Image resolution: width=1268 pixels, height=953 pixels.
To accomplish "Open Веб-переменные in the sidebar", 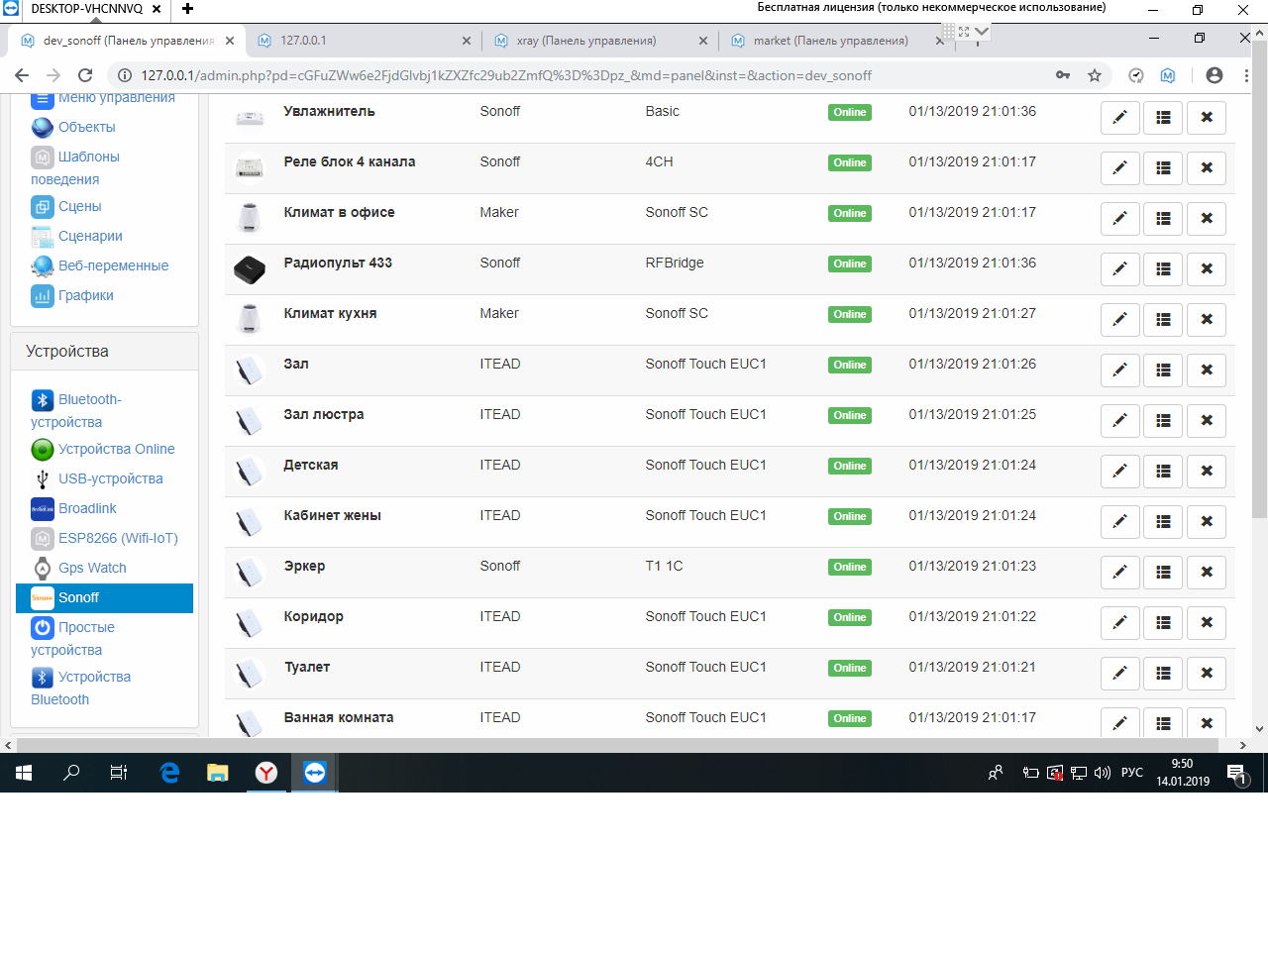I will point(113,265).
